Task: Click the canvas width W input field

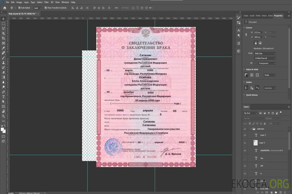Action: pos(258,32)
